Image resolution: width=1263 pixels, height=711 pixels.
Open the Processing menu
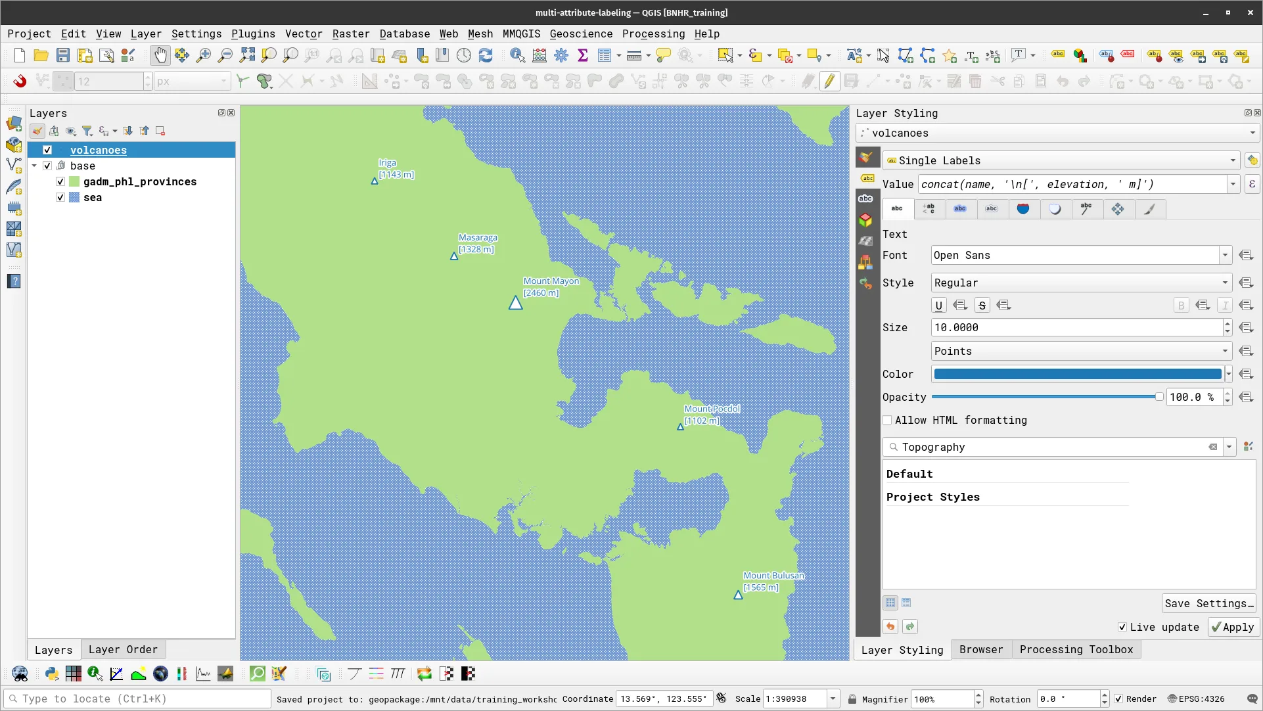653,34
